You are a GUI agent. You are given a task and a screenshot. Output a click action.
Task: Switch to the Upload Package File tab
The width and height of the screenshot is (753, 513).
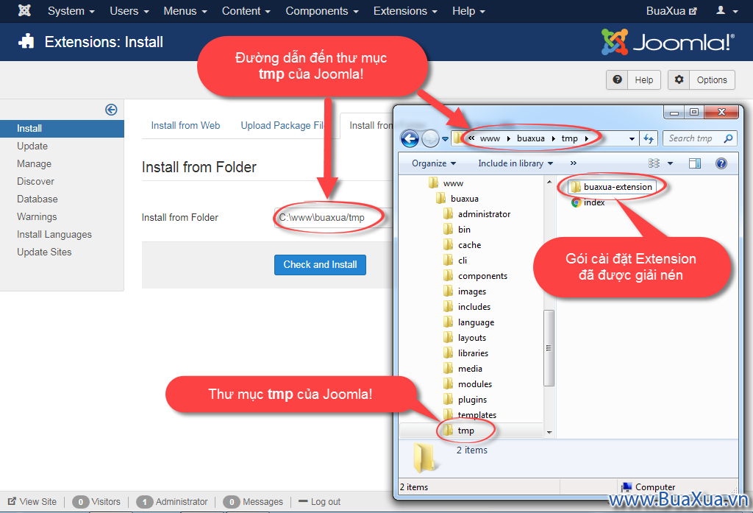(283, 125)
